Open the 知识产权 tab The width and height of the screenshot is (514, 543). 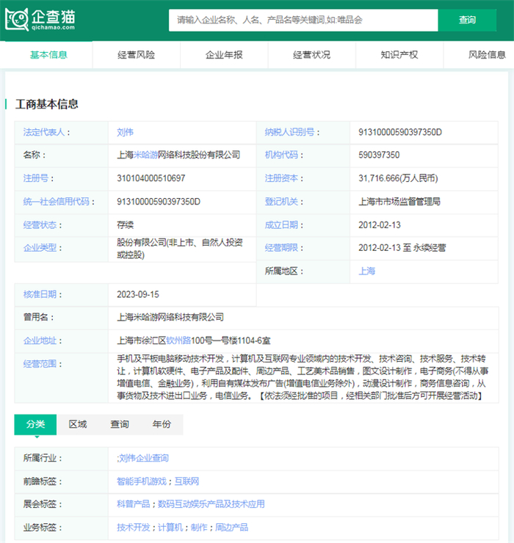[399, 55]
